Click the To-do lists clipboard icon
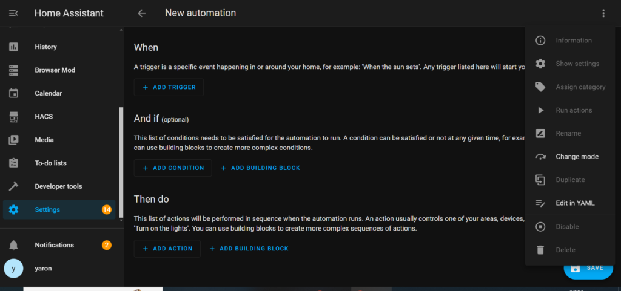The width and height of the screenshot is (621, 291). point(13,163)
